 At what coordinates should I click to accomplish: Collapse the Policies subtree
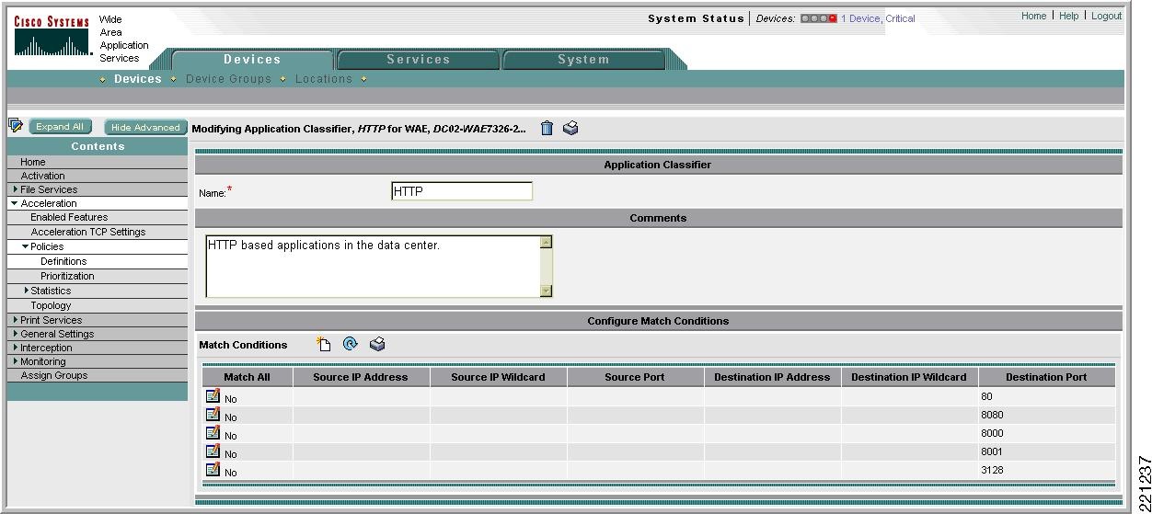(26, 246)
